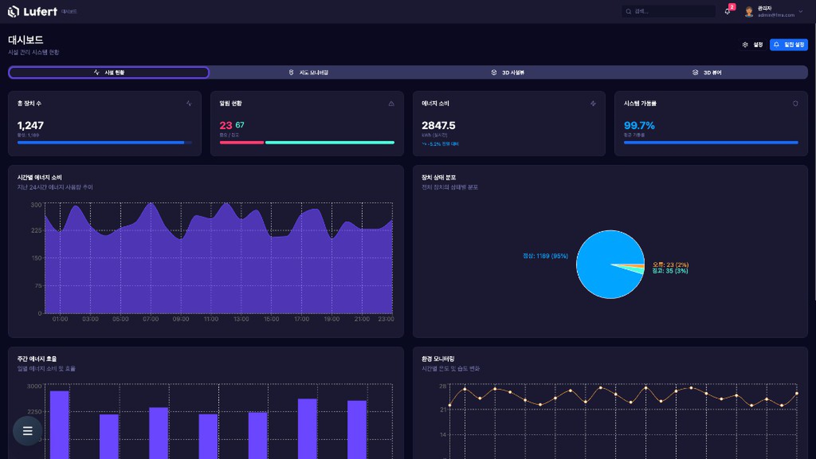Click the circle icon on system uptime card
Image resolution: width=816 pixels, height=459 pixels.
pyautogui.click(x=795, y=104)
